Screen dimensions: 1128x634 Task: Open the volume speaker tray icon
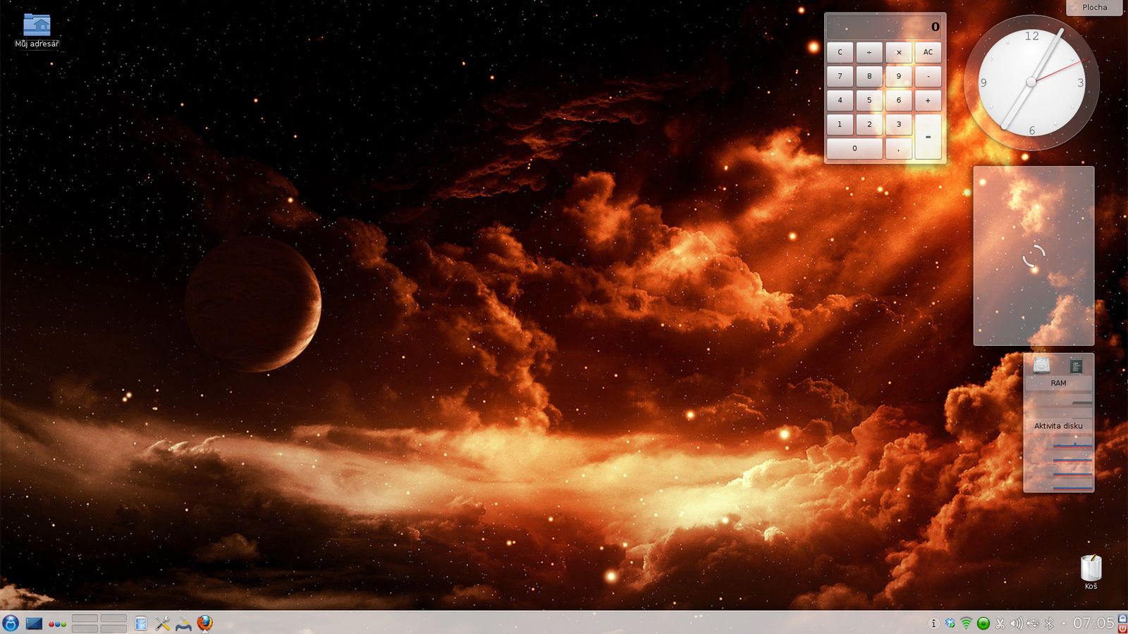pyautogui.click(x=1016, y=623)
